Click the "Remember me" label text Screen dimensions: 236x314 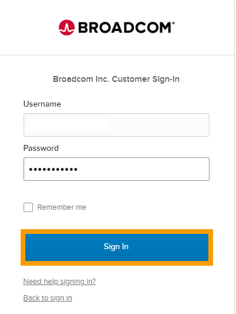pyautogui.click(x=62, y=207)
